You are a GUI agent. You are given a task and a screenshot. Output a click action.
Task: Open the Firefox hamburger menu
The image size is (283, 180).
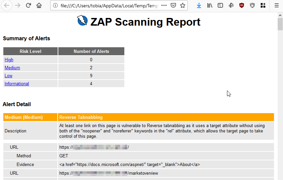pyautogui.click(x=276, y=5)
